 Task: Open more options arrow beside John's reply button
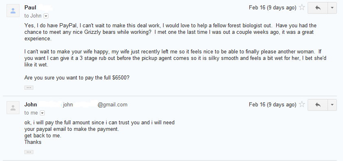[x=332, y=105]
